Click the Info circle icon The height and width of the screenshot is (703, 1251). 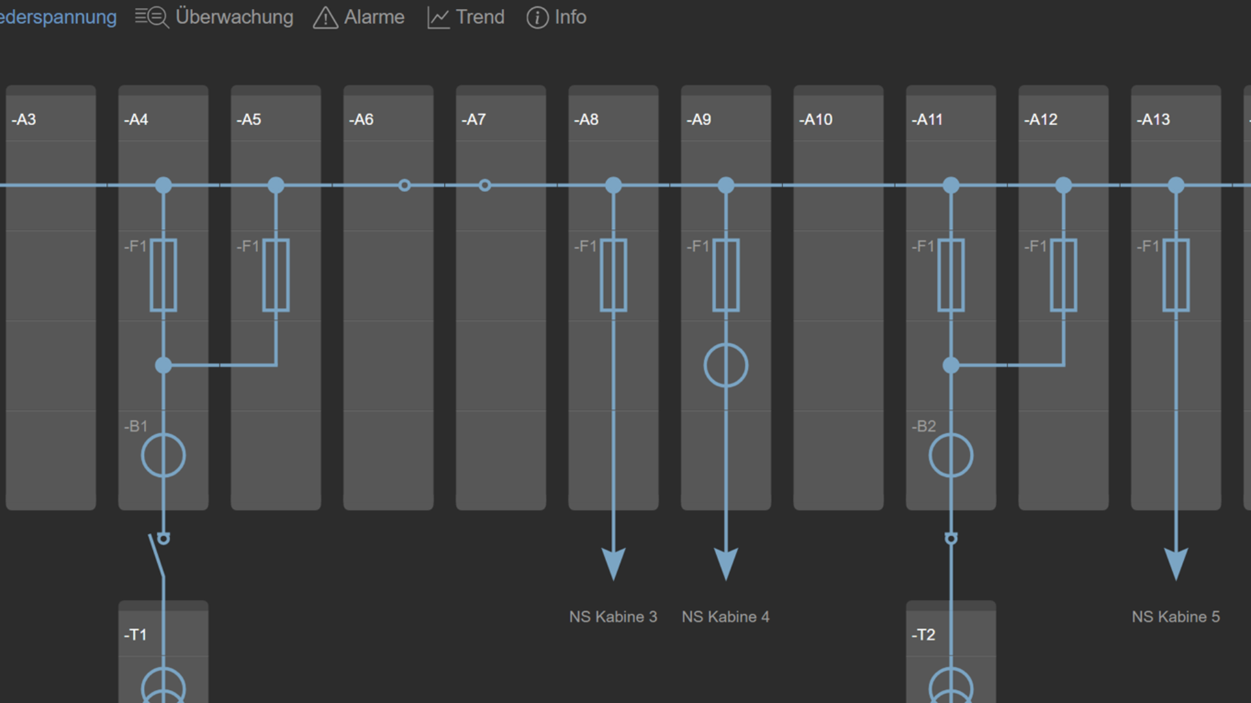point(538,18)
